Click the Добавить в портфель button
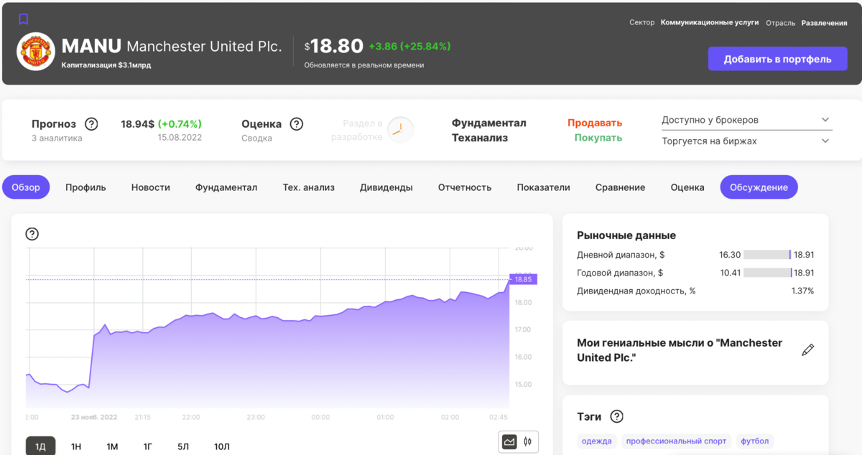 click(777, 59)
